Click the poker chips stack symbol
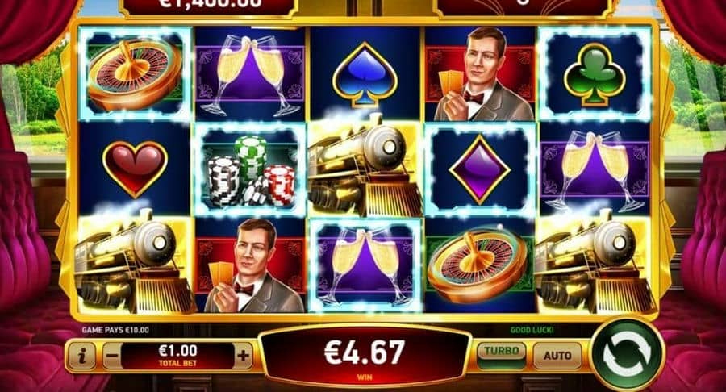Viewport: 726px width, 392px height. point(251,170)
